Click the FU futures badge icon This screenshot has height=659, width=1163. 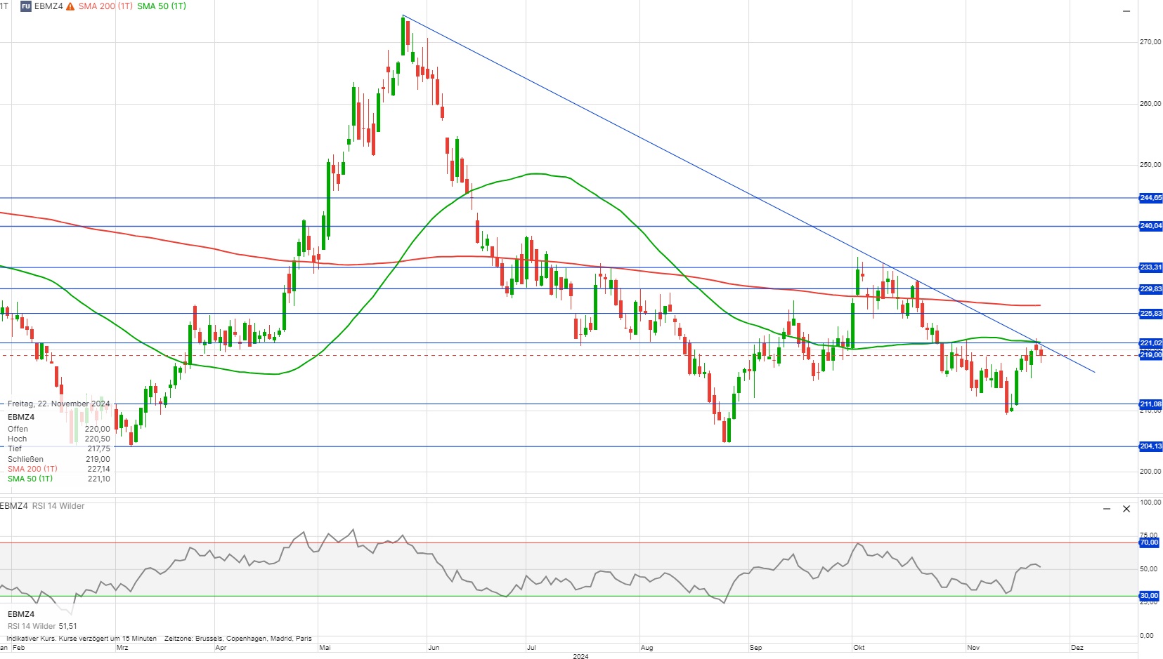(x=26, y=6)
